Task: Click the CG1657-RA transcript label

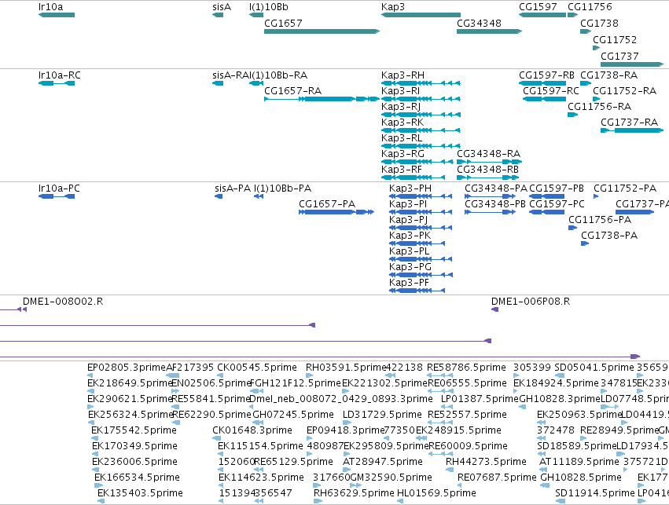Action: pos(292,91)
